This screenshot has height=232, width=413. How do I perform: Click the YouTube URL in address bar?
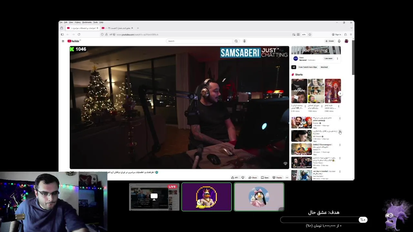point(137,34)
